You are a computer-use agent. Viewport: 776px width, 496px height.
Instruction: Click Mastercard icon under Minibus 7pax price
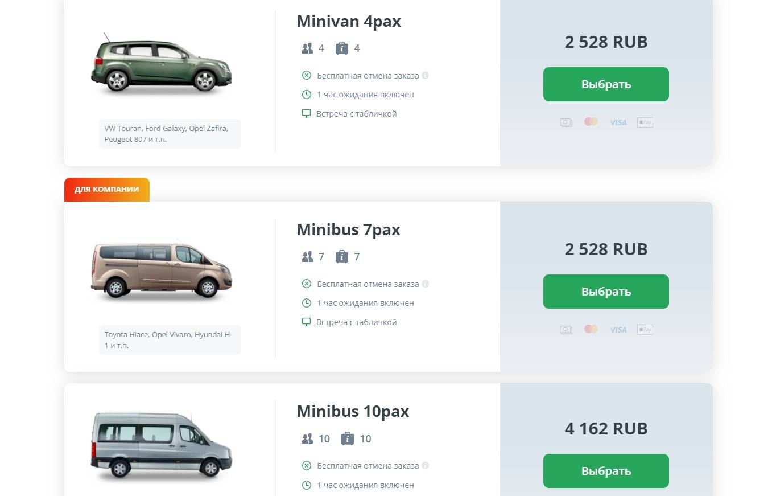(x=591, y=329)
